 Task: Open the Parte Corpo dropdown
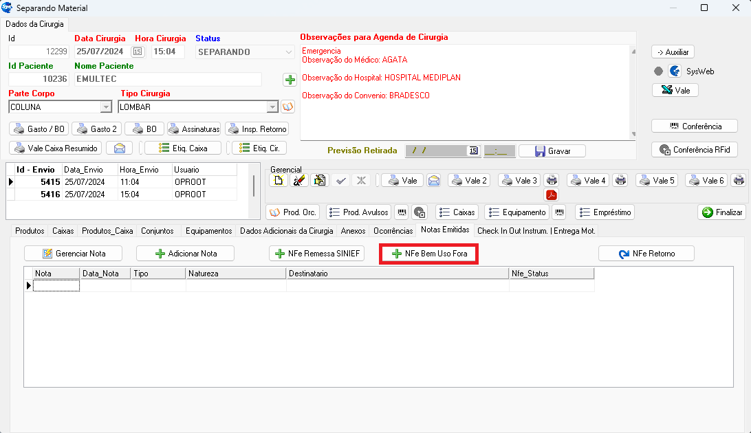(106, 107)
